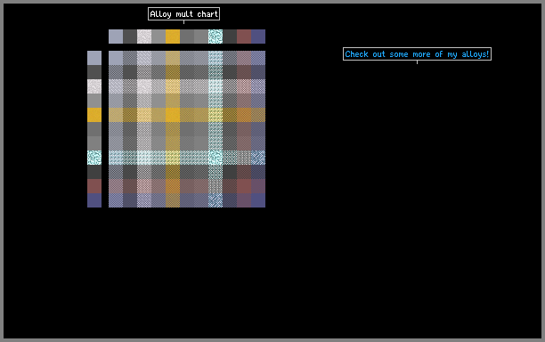Click chart cell where indigo row meets indigo column

tap(258, 200)
